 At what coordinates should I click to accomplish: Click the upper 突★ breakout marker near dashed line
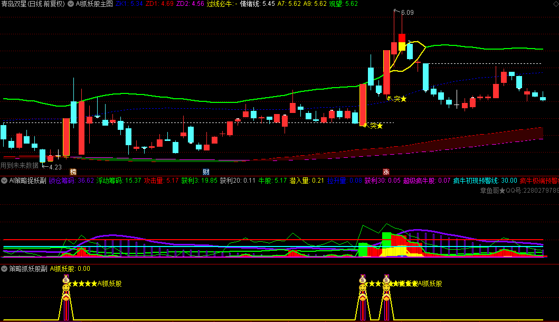click(397, 99)
